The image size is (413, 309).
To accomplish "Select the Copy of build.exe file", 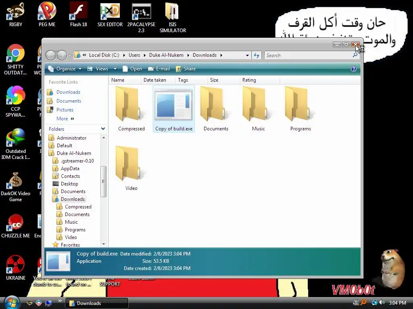I will coord(173,109).
